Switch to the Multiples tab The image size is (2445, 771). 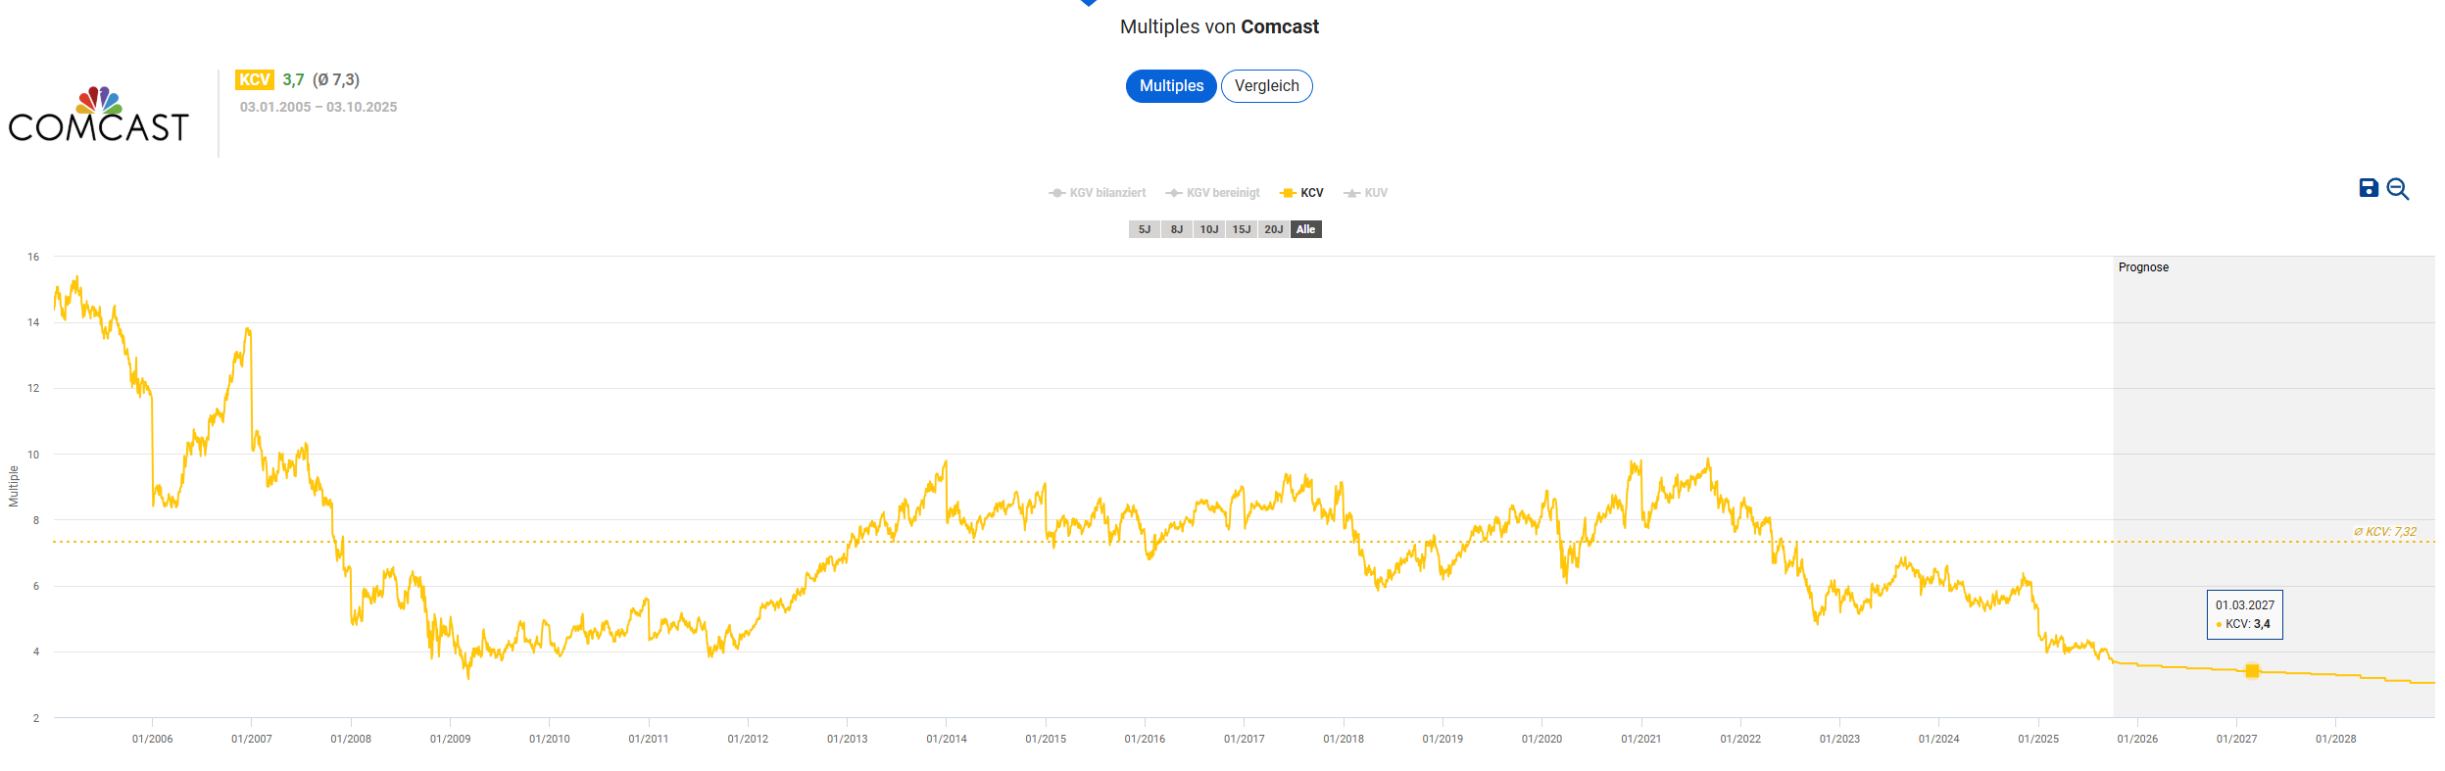pyautogui.click(x=1171, y=86)
